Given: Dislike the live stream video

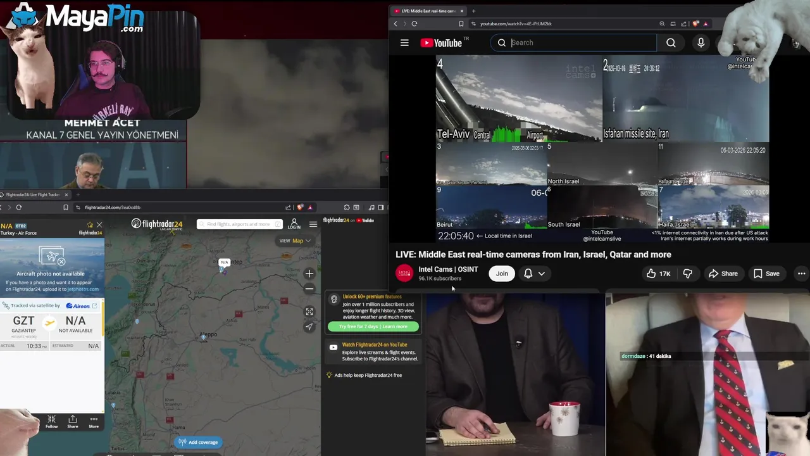Looking at the screenshot, I should click(x=687, y=274).
